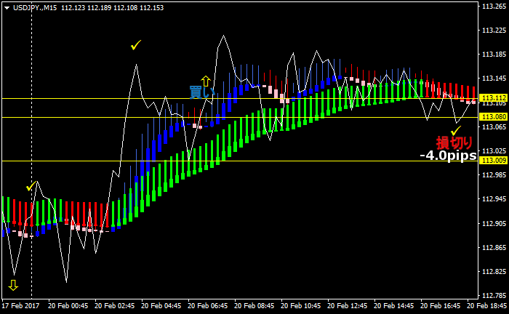Select the 113.185 price axis label
Viewport: 509px width, 314px height.
point(494,55)
